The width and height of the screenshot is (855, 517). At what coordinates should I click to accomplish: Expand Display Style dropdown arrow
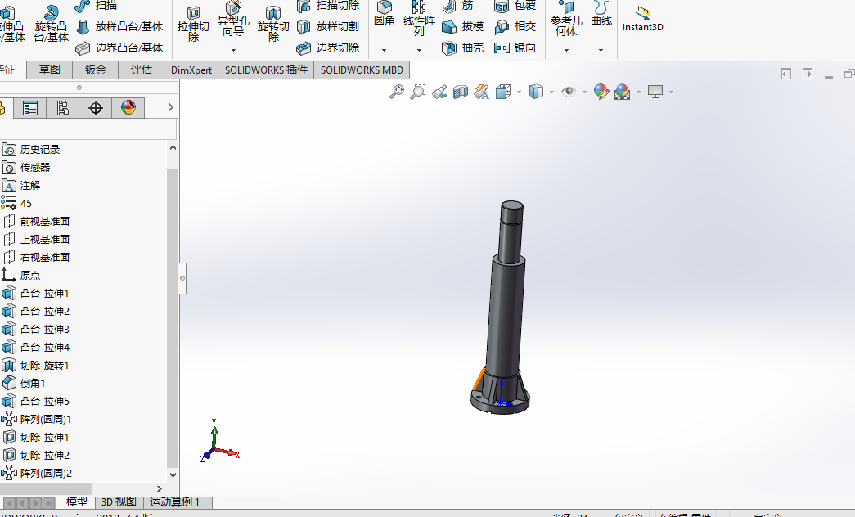click(551, 92)
